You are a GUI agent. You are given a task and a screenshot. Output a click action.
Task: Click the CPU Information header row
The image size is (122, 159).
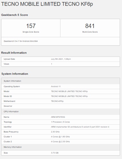(60, 112)
